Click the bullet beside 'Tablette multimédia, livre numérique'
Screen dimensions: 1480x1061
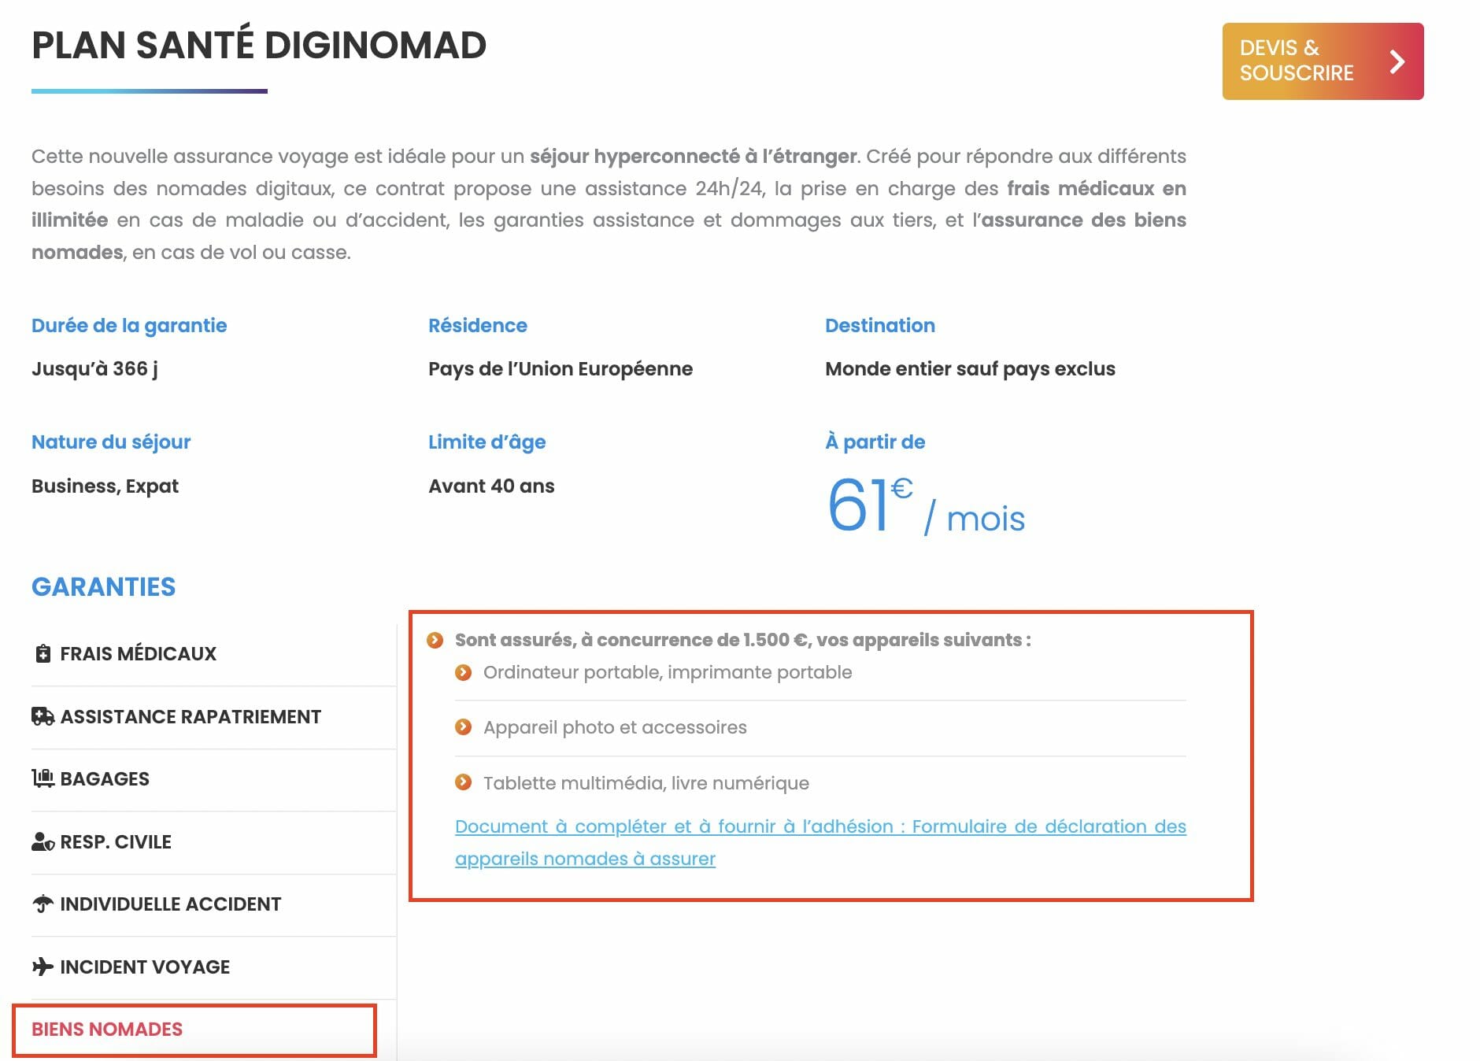point(463,782)
